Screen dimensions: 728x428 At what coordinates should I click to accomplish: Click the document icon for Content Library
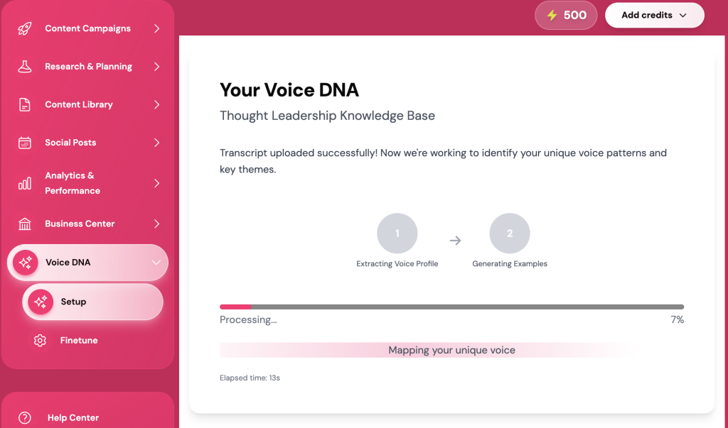pos(25,104)
